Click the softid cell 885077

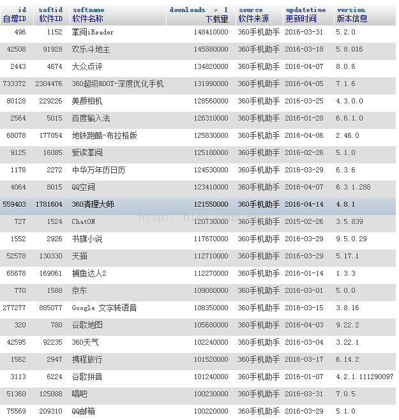[x=50, y=308]
